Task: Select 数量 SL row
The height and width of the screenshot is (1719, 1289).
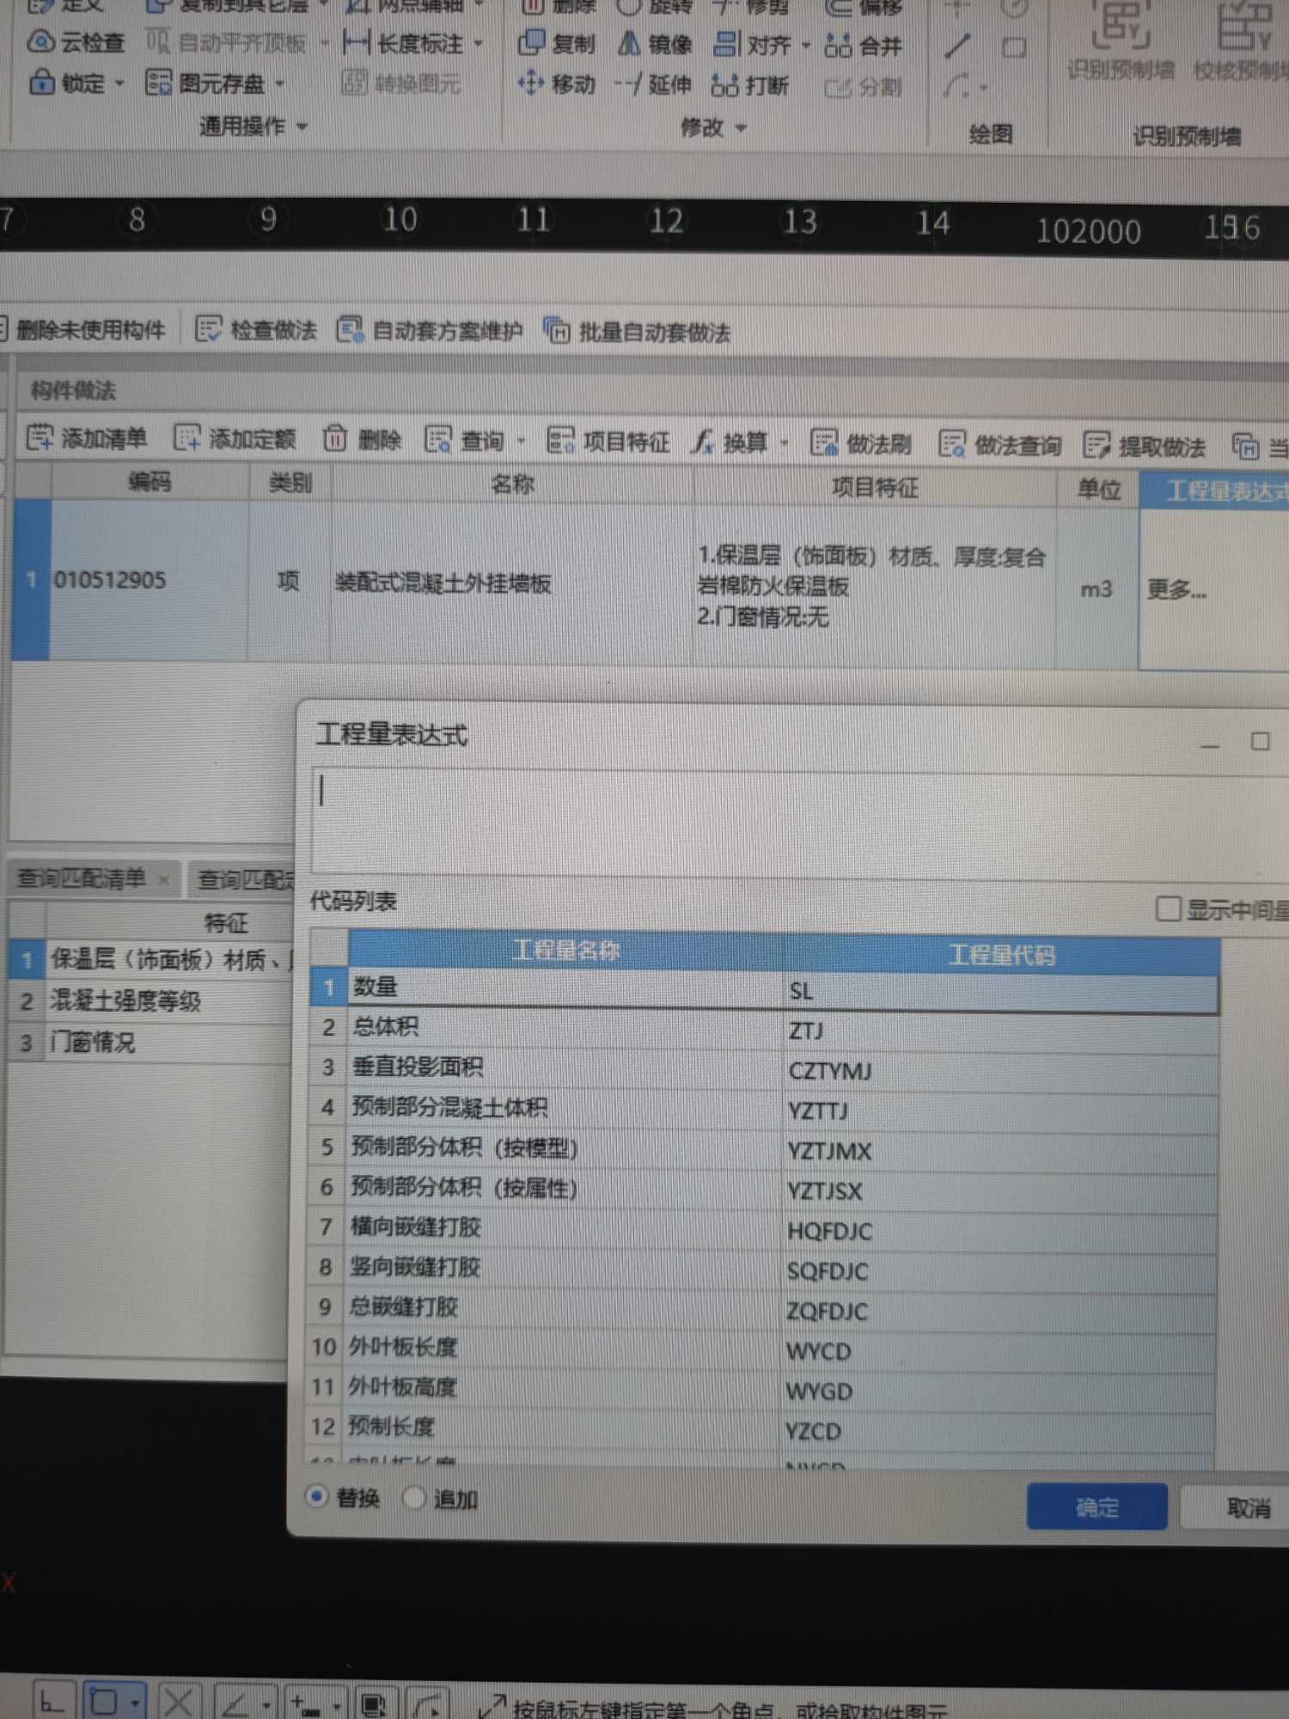Action: tap(763, 988)
